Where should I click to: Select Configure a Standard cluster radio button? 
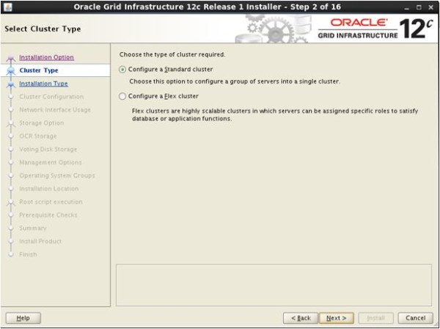click(122, 70)
